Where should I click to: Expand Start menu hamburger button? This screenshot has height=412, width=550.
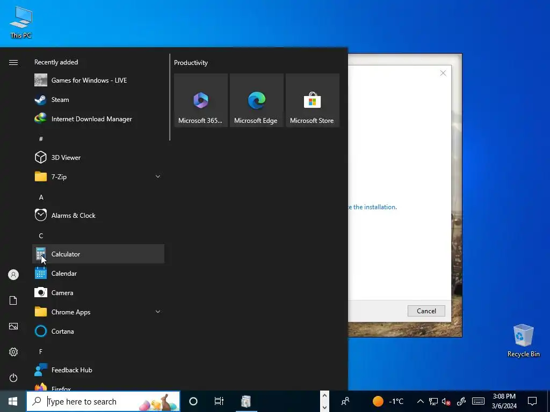pyautogui.click(x=13, y=62)
